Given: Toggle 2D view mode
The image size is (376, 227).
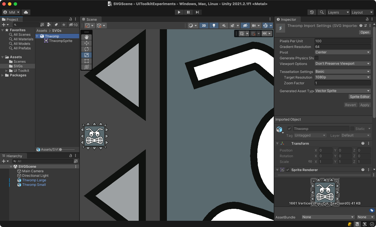Looking at the screenshot, I should pos(204,26).
